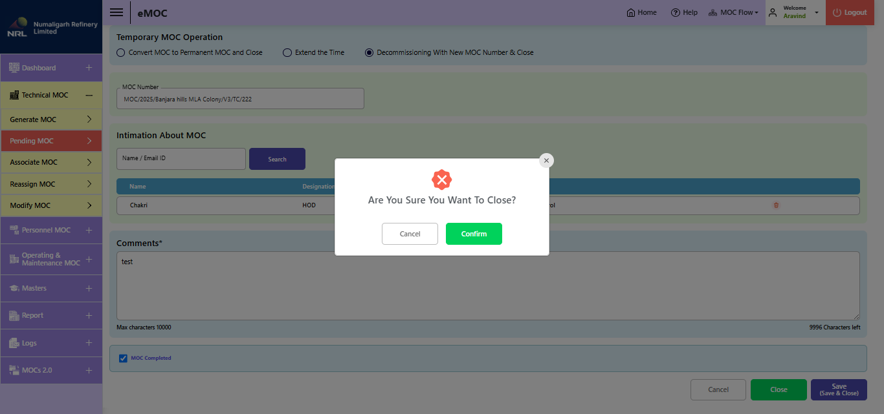Click the Home icon in header
884x414 pixels.
pyautogui.click(x=631, y=13)
